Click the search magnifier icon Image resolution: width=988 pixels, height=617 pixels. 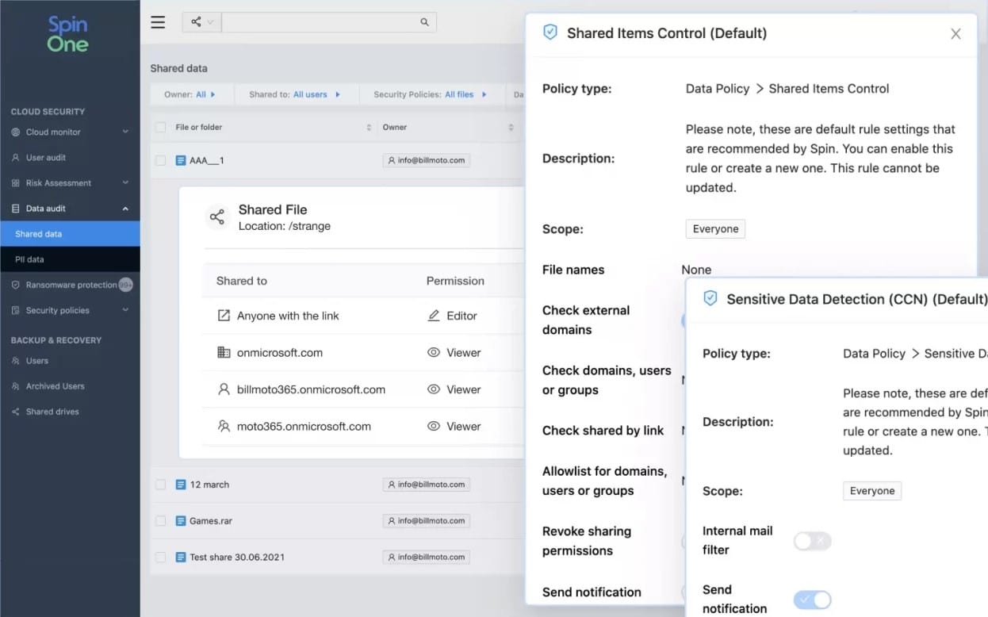click(424, 22)
